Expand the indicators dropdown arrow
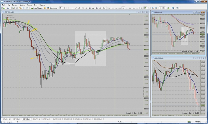Viewport: 208px width, 124px height. point(170,8)
